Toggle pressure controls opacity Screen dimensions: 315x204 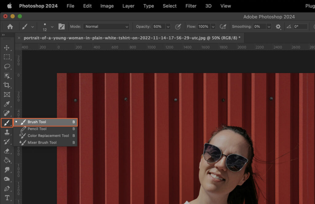[x=178, y=27]
